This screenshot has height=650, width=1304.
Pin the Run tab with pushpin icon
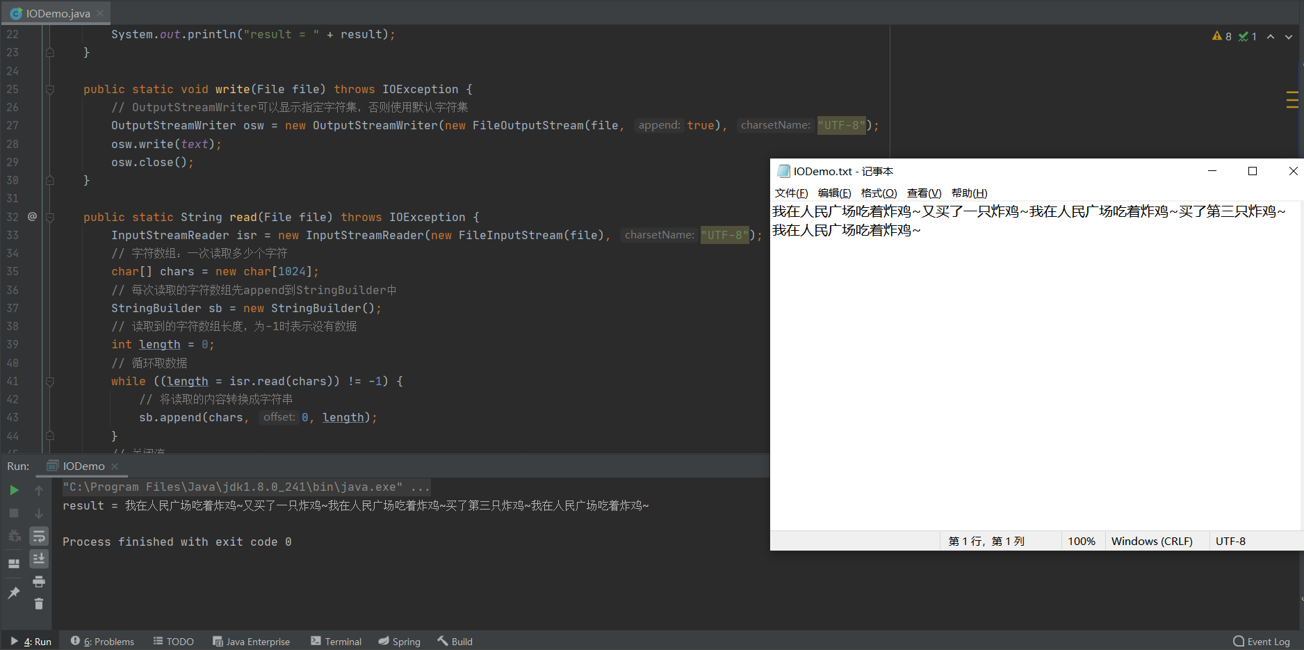pos(14,592)
